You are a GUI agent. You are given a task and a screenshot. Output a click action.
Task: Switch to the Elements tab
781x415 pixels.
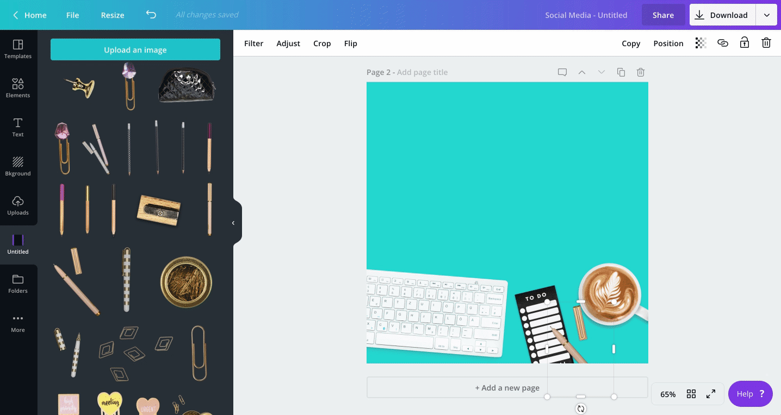18,87
